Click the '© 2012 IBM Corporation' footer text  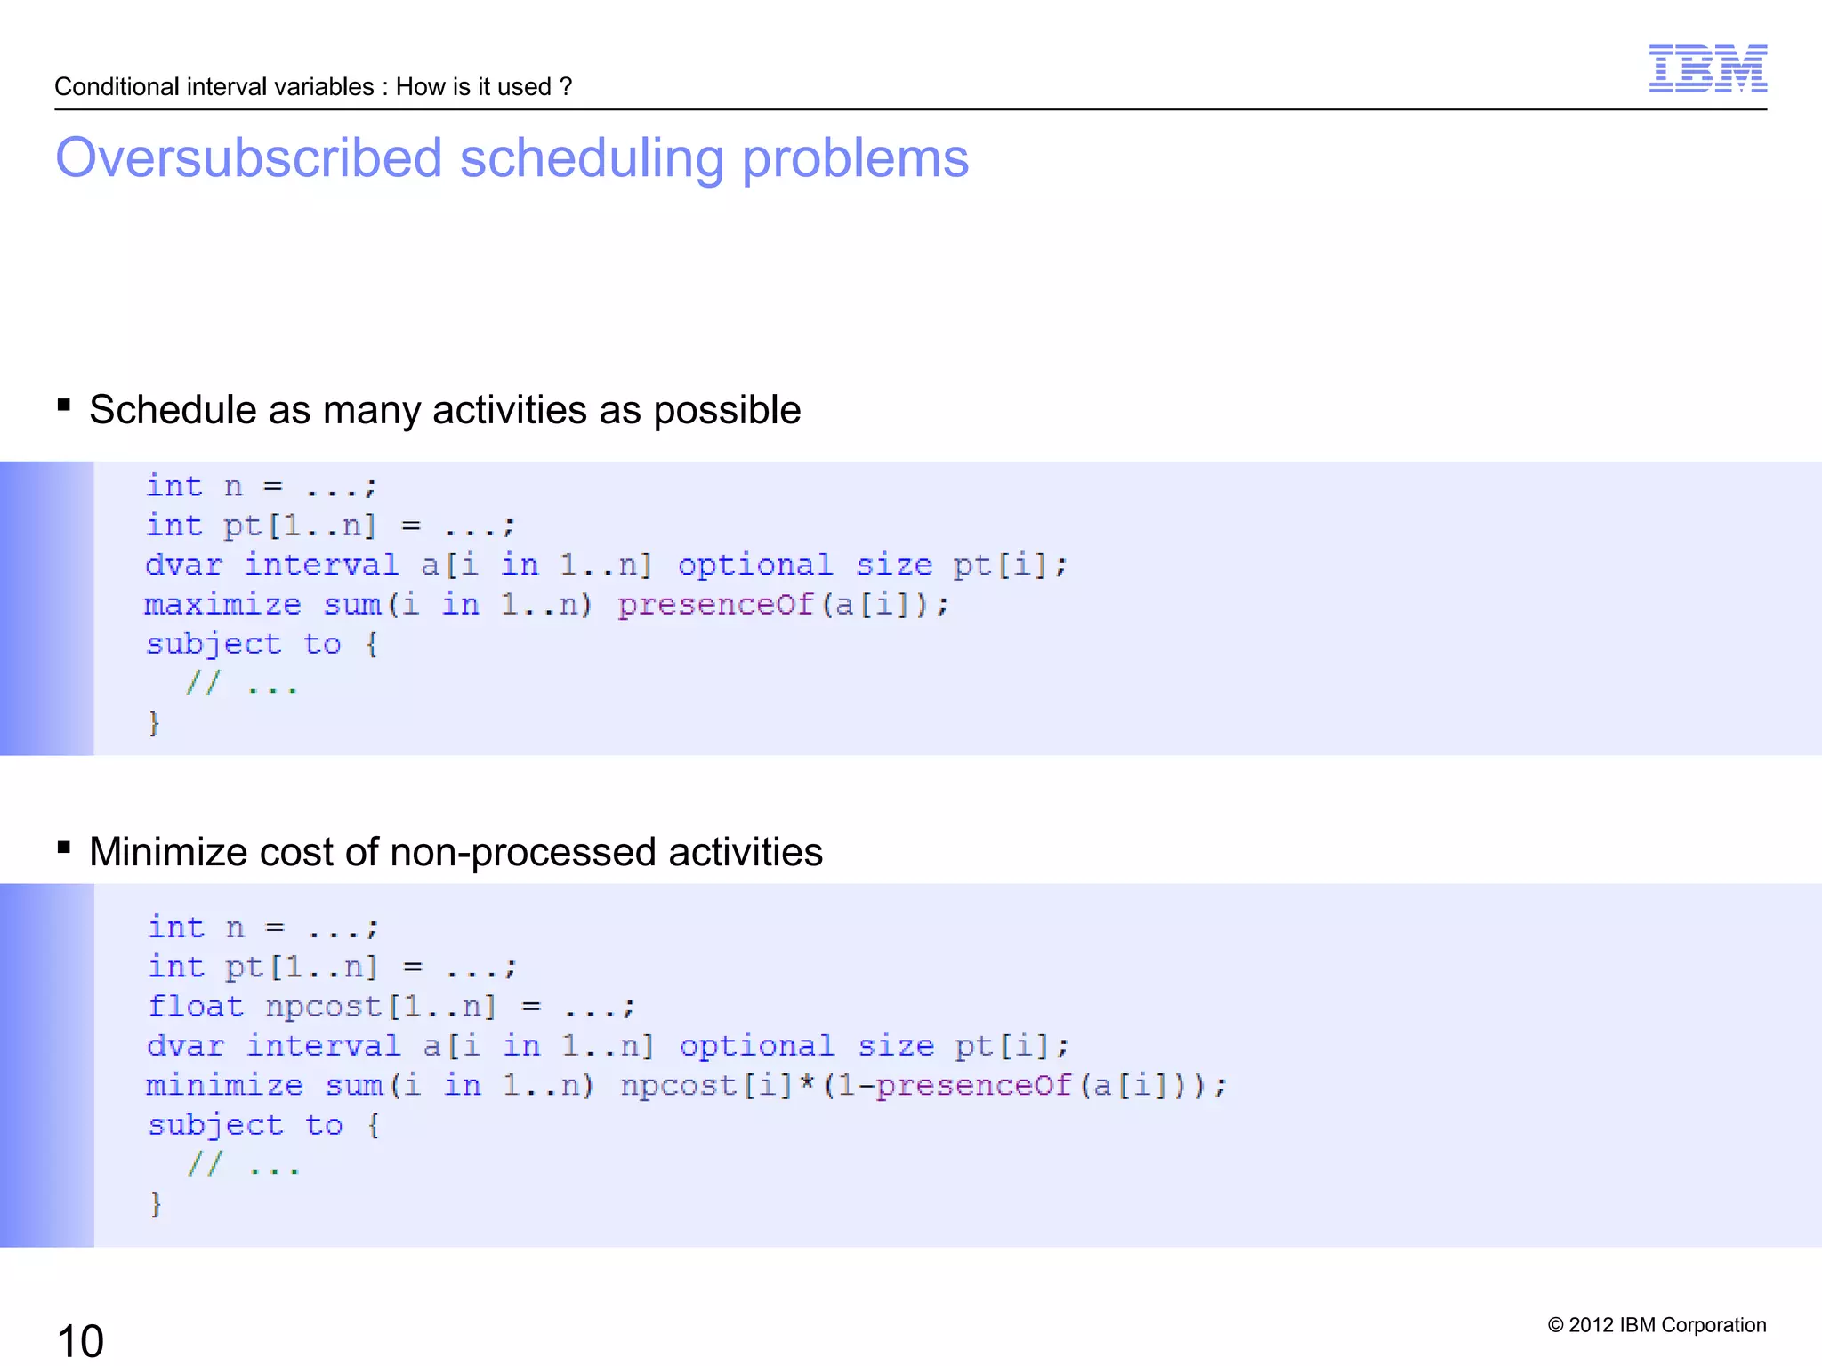[1657, 1325]
